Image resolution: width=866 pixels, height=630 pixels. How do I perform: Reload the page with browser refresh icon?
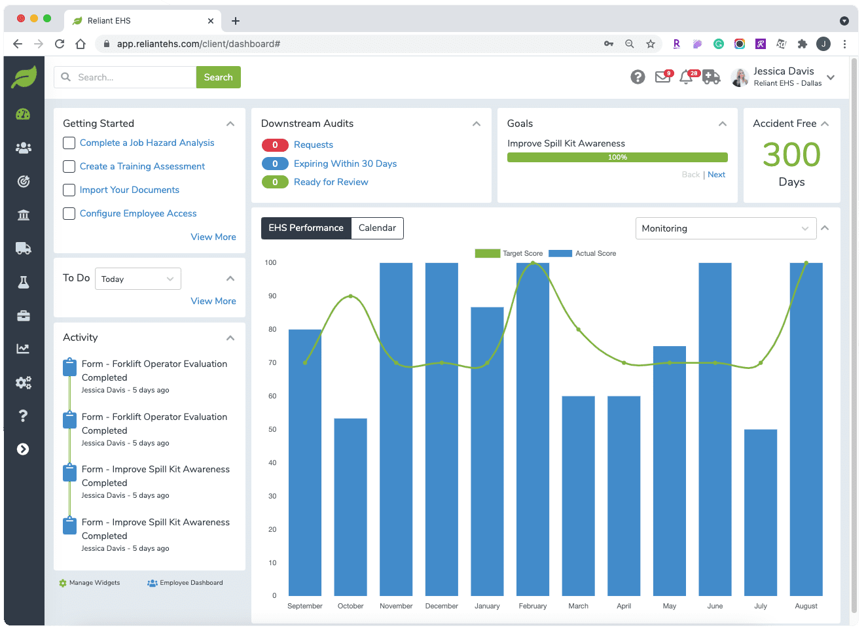60,44
